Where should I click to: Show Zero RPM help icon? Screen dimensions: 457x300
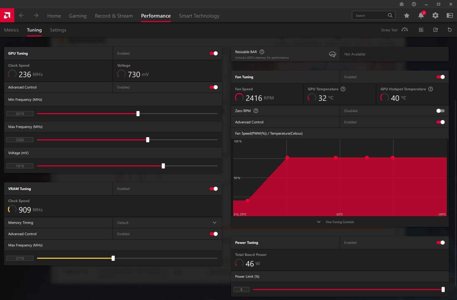[256, 111]
